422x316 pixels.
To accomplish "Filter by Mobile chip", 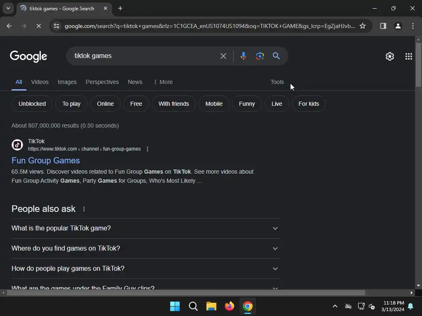I will (x=214, y=104).
